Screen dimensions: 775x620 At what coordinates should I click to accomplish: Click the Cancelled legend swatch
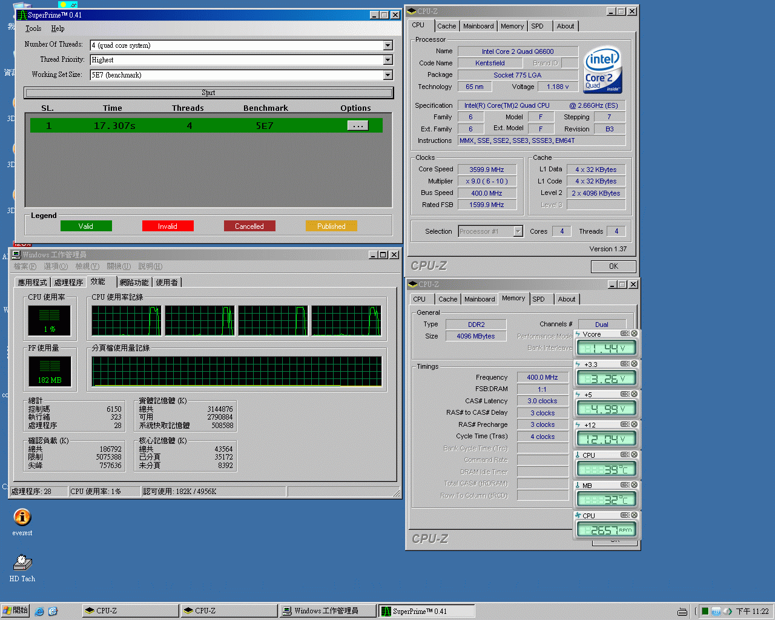click(249, 226)
